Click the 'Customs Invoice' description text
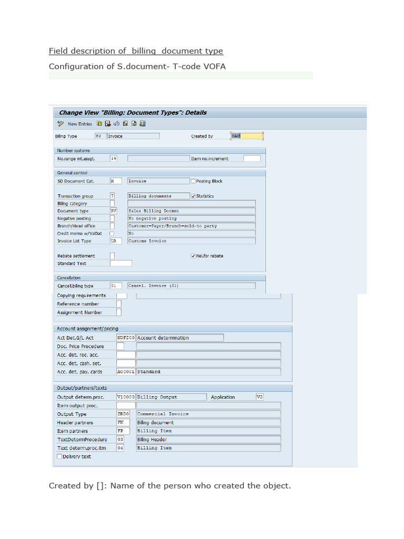Viewport: 404px width, 539px height. tap(147, 241)
